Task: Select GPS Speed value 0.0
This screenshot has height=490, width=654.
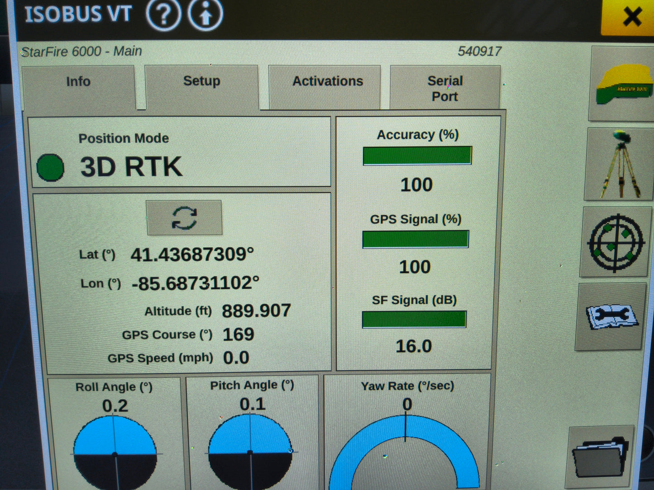Action: 236,358
